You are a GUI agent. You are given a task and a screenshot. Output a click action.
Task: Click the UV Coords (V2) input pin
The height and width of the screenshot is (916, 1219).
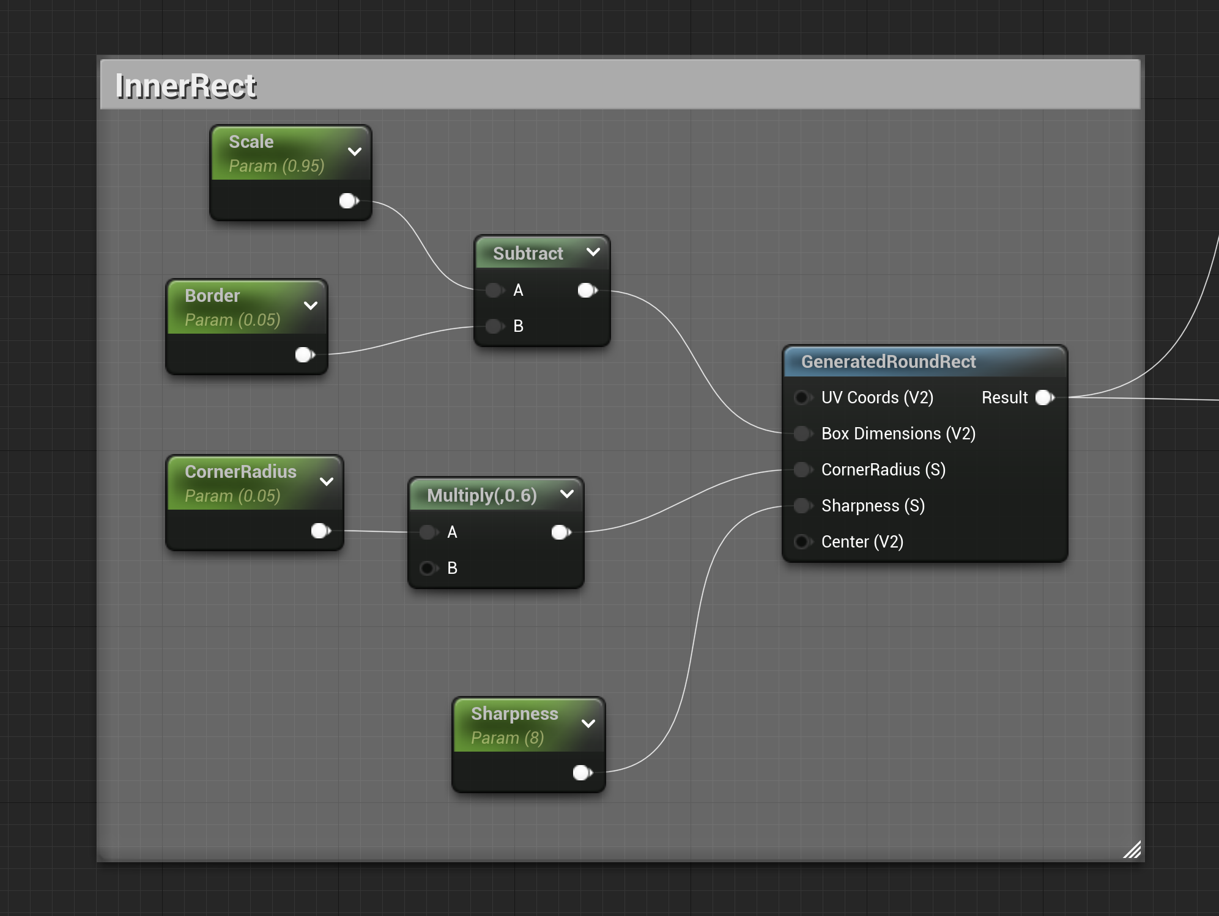tap(802, 398)
